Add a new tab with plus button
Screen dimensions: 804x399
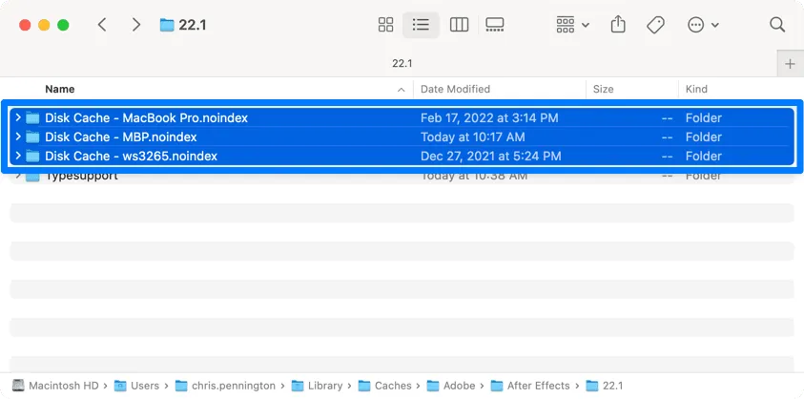pyautogui.click(x=790, y=64)
